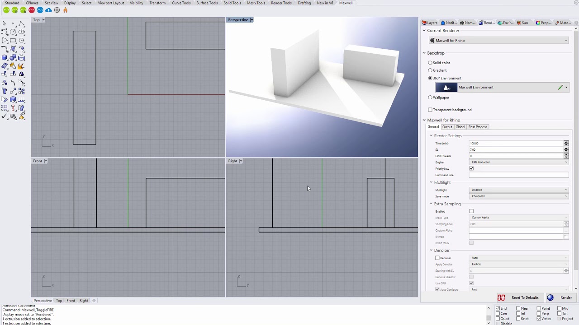Select the Boolean union spheres tool
Image resolution: width=579 pixels, height=325 pixels.
click(x=13, y=57)
